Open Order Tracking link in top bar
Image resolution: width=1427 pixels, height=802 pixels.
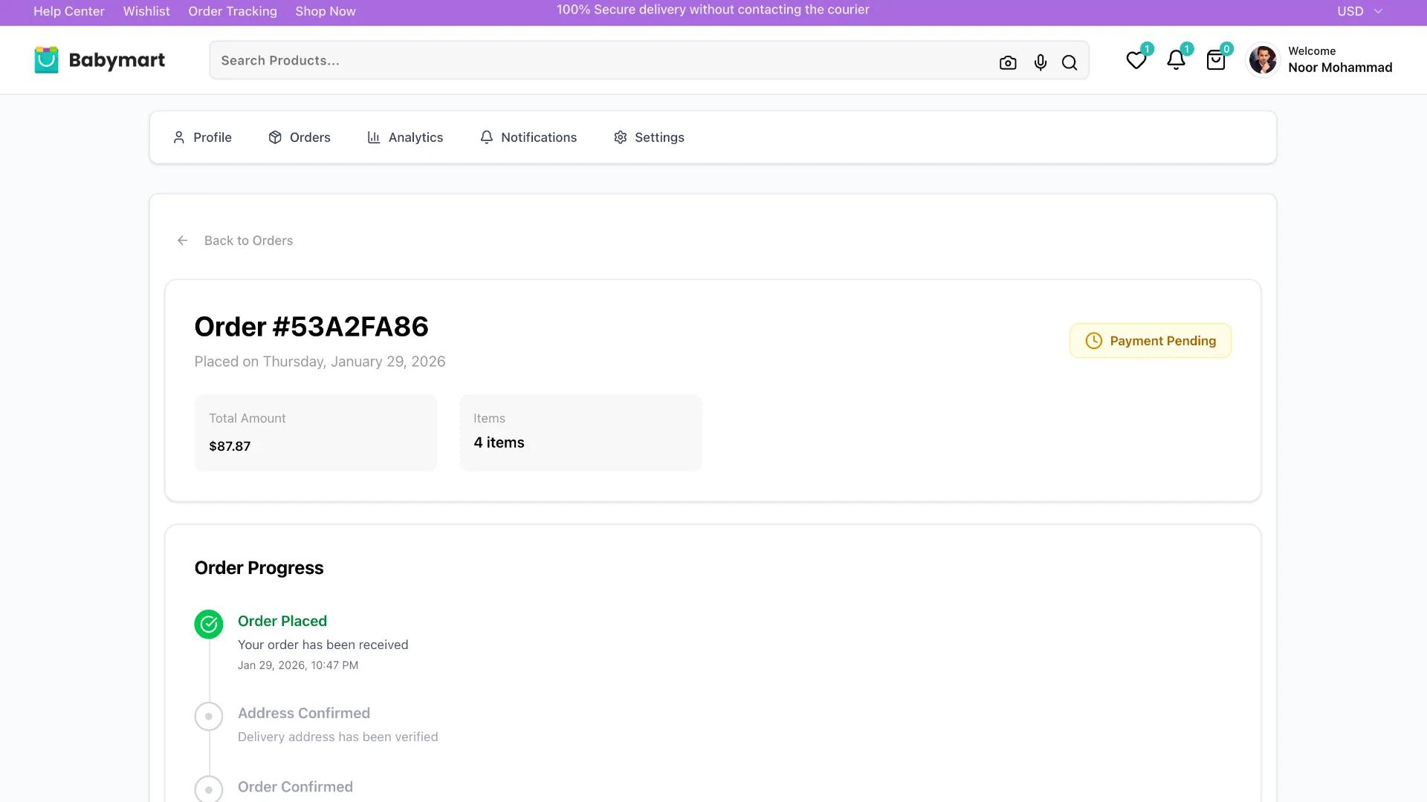[x=233, y=11]
